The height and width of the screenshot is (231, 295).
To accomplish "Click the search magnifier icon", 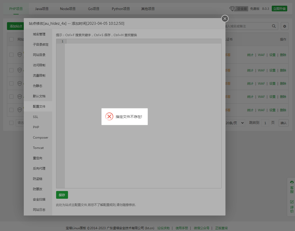I will coord(274,26).
